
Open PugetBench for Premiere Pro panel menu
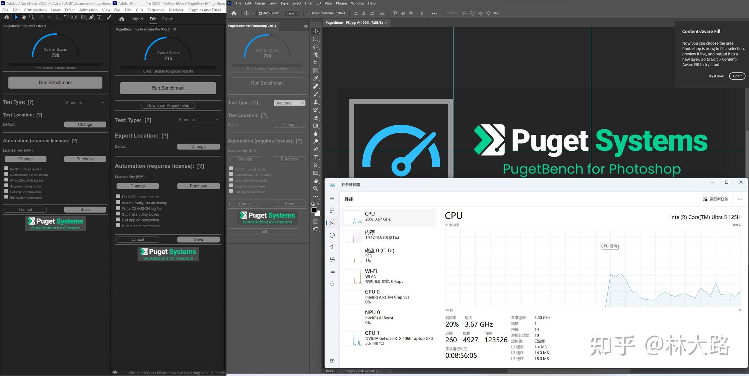(x=175, y=29)
